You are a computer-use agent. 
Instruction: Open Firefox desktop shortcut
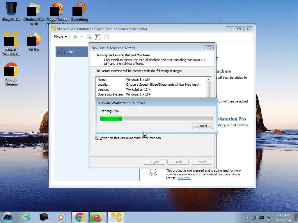coord(34,42)
